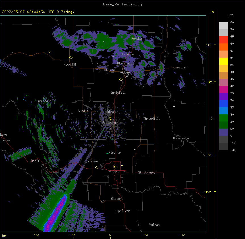Click the Cochrane town label

point(92,161)
